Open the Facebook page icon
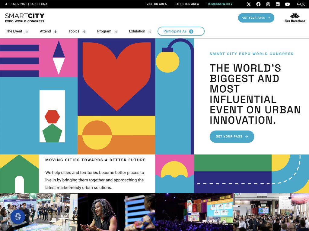Image resolution: width=309 pixels, height=231 pixels. pyautogui.click(x=258, y=4)
